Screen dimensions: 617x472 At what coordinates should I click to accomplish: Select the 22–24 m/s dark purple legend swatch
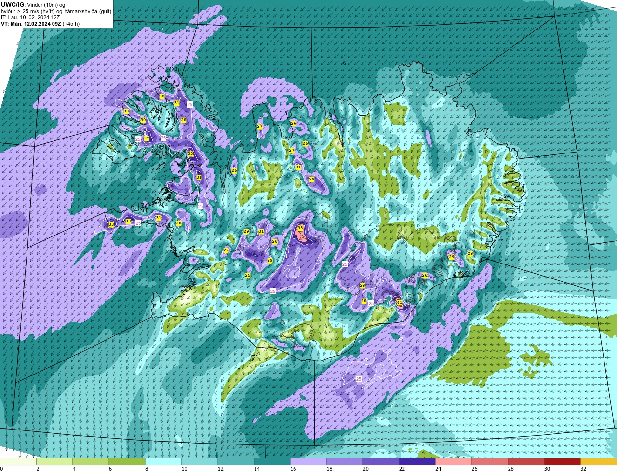coord(417,461)
